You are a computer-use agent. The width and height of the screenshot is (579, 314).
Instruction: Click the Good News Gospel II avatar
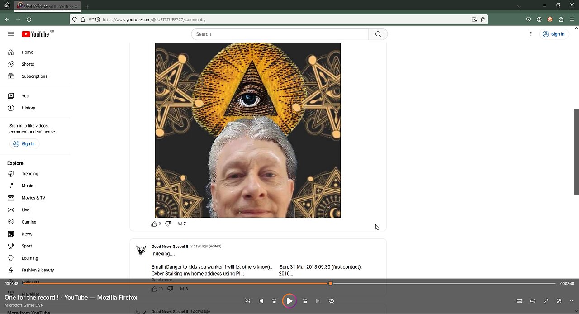coord(141,250)
